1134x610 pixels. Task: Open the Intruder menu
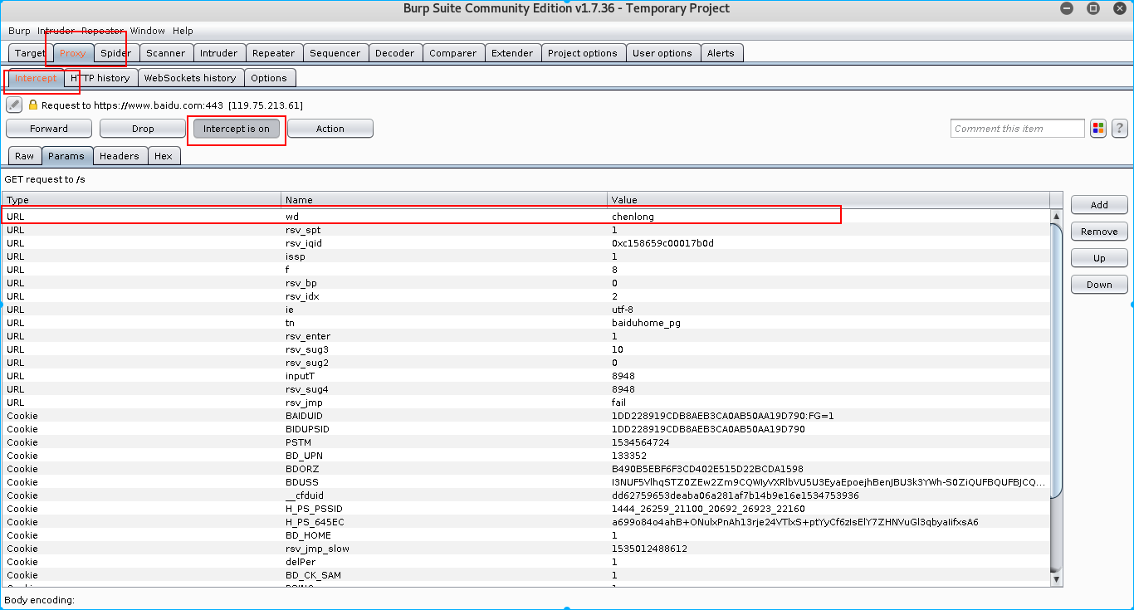pyautogui.click(x=56, y=31)
